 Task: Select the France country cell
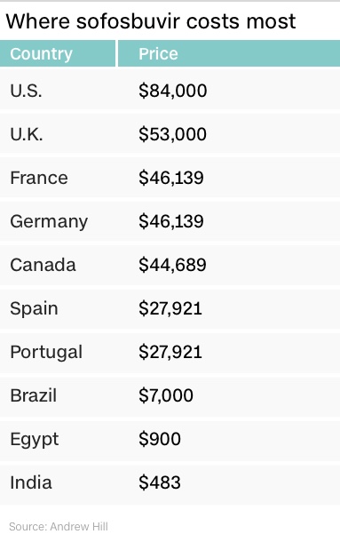[x=39, y=178]
